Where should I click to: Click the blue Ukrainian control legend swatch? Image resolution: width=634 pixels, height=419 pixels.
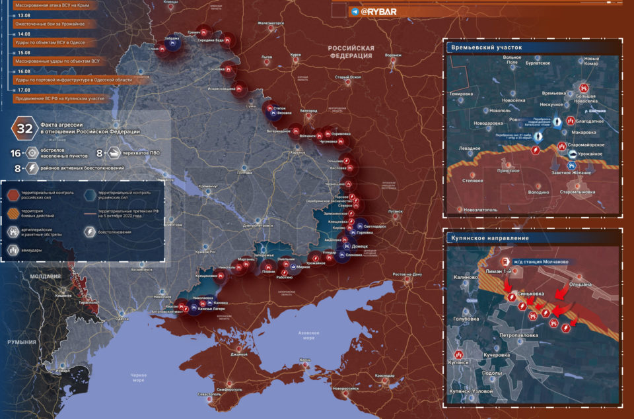coord(90,195)
